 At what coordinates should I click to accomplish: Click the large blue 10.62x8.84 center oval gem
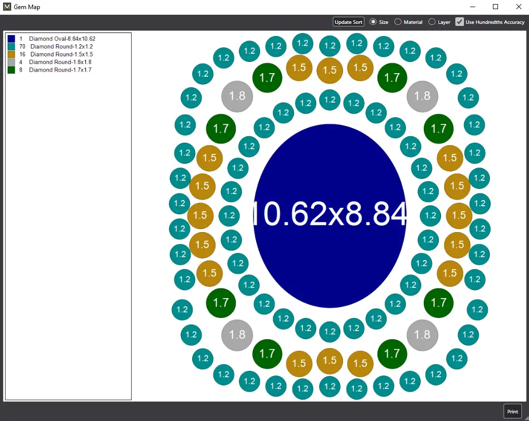330,215
